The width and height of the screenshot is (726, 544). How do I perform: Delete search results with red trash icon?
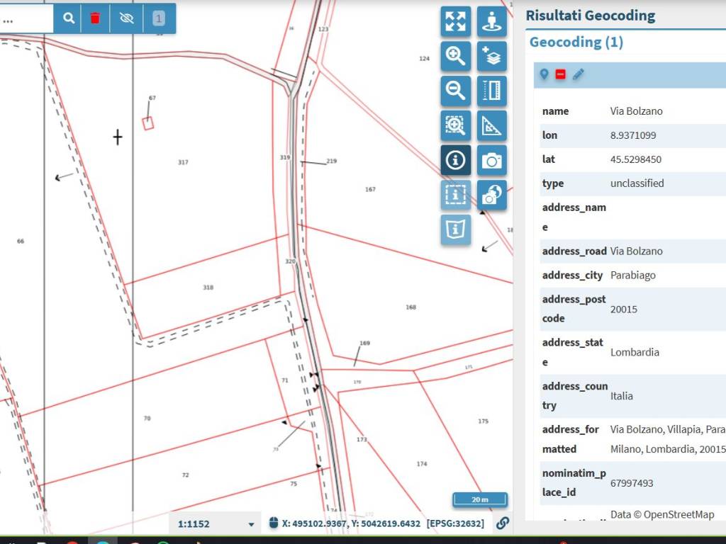tap(95, 18)
